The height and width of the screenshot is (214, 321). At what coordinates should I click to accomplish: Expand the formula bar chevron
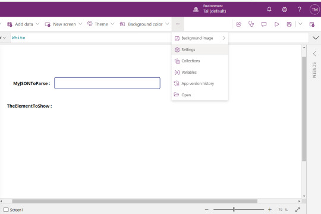316,38
